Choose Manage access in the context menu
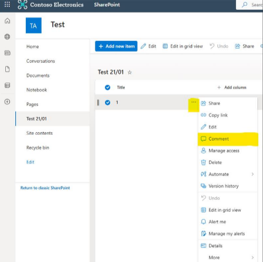Image resolution: width=263 pixels, height=262 pixels. pos(228,151)
